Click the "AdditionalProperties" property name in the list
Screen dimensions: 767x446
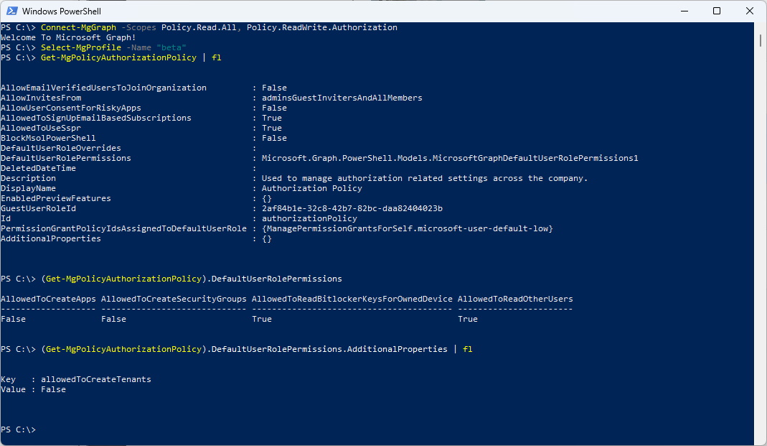(51, 238)
